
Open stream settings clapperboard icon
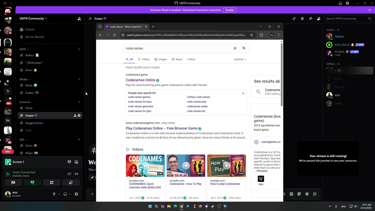coord(76,162)
